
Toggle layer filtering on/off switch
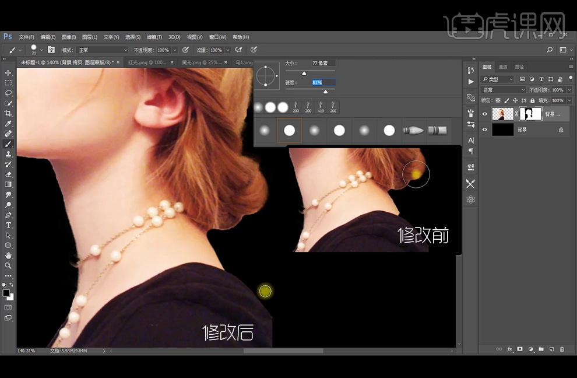click(571, 79)
